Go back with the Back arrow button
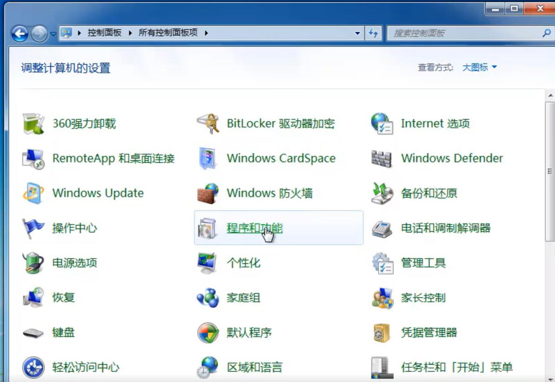Viewport: 555px width, 382px height. coord(20,34)
